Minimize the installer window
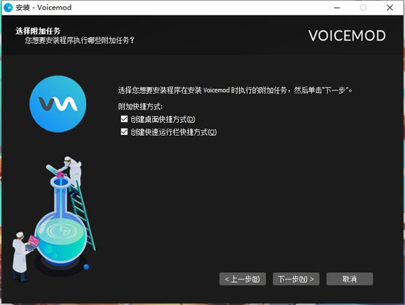The width and height of the screenshot is (405, 305). (x=337, y=7)
